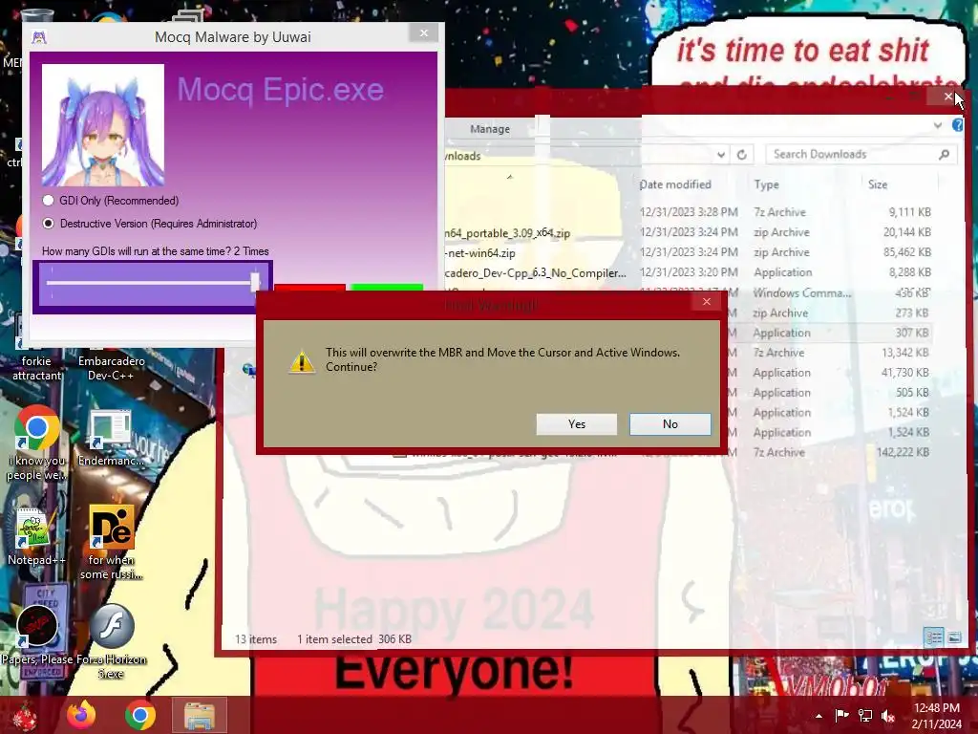This screenshot has width=978, height=734.
Task: Open the address bar history dropdown
Action: (721, 154)
